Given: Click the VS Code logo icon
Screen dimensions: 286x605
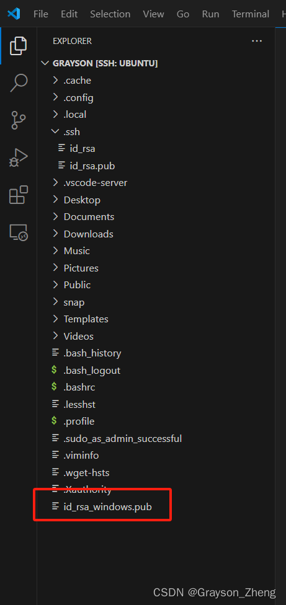Looking at the screenshot, I should [14, 14].
